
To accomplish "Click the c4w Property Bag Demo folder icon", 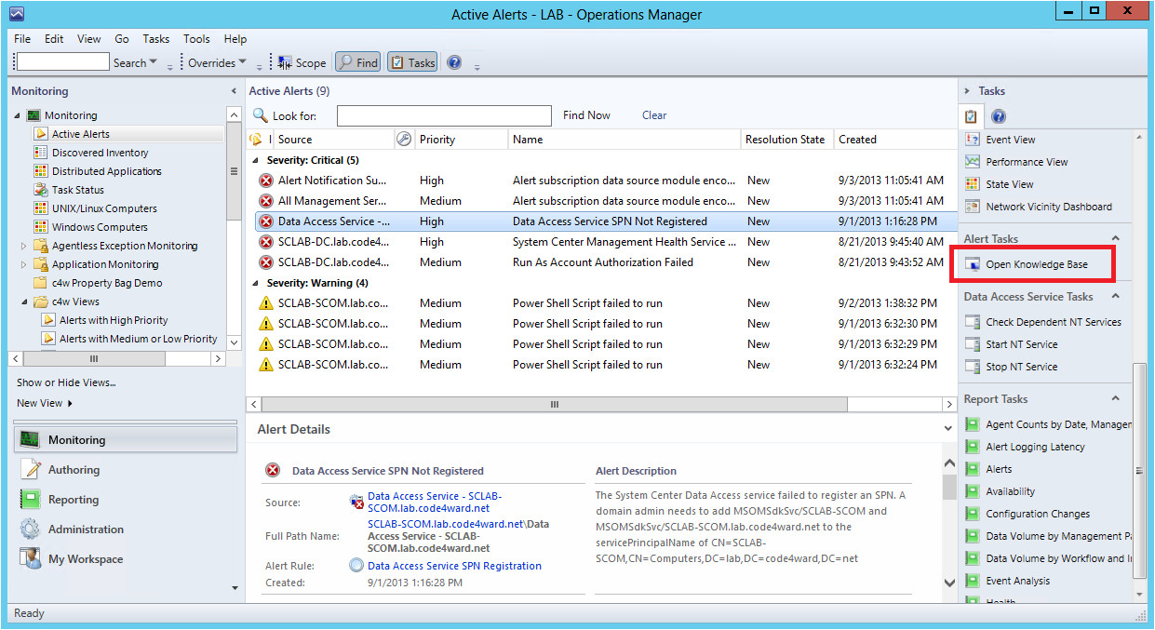I will [x=41, y=283].
